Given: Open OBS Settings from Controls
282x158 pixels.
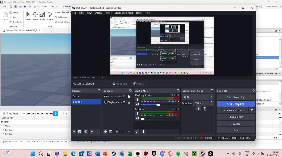Looking at the screenshot, I should [236, 124].
